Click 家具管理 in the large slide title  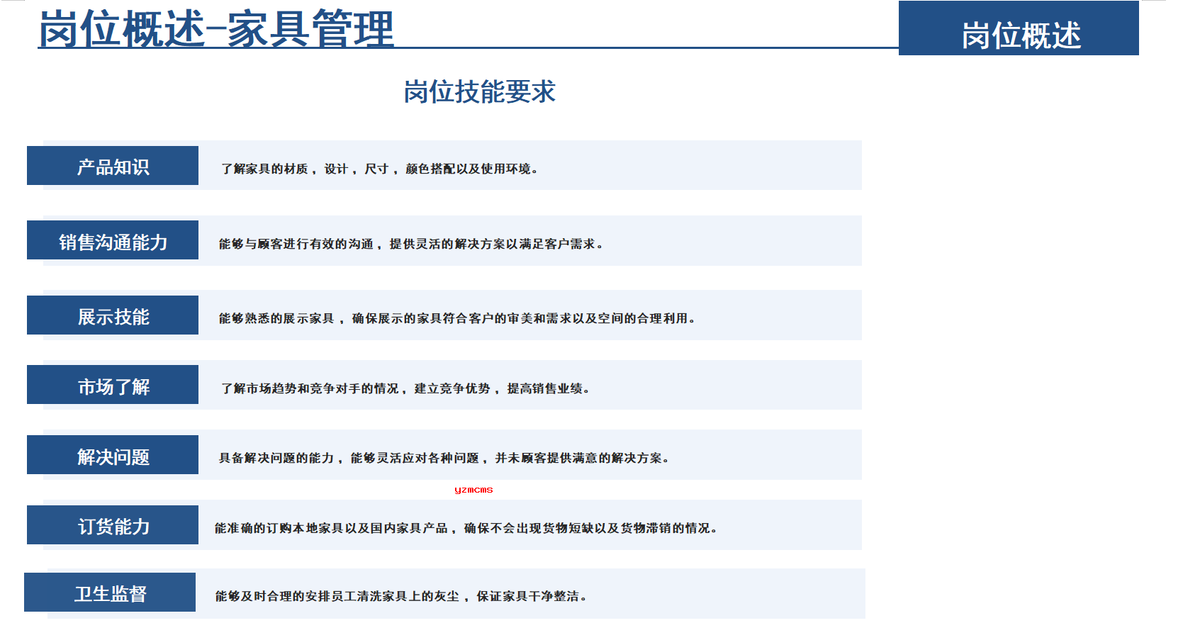(310, 30)
